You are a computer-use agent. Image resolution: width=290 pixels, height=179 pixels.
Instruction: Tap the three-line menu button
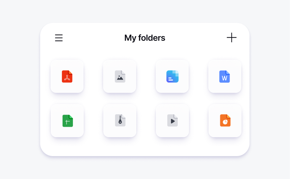[x=59, y=38]
